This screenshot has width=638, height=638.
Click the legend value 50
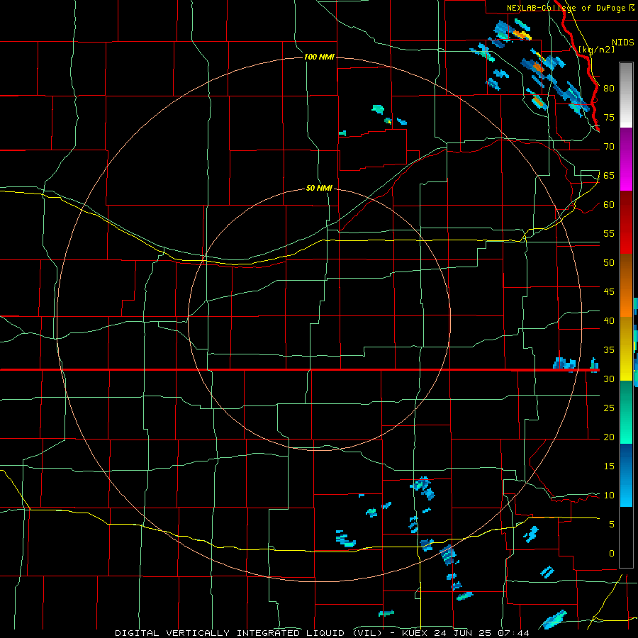click(609, 263)
